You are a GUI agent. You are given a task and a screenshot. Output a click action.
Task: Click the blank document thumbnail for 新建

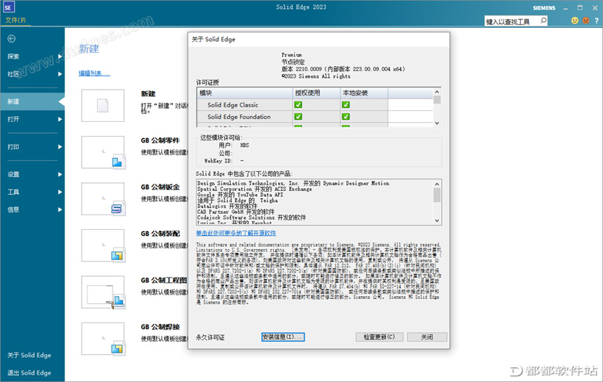(103, 105)
